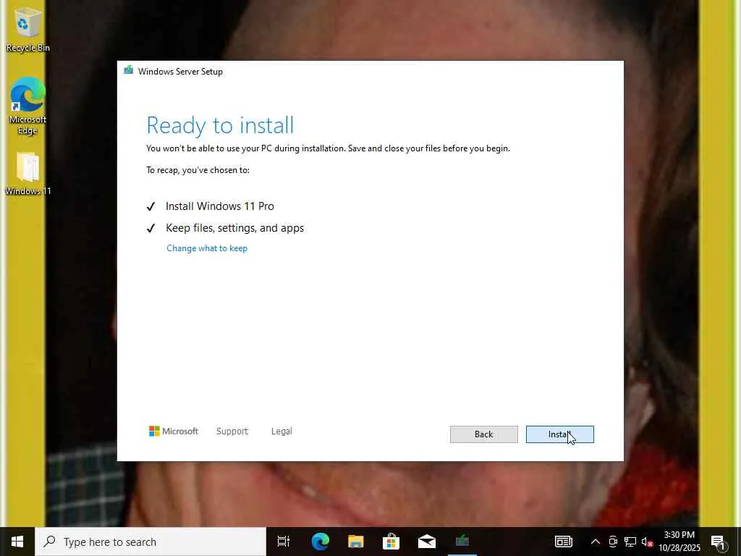Select the Windows 11 folder on desktop

(27, 174)
